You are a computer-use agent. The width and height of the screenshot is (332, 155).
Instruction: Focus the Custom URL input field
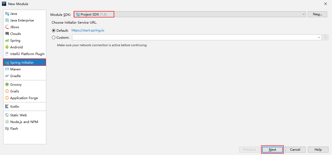pos(194,38)
